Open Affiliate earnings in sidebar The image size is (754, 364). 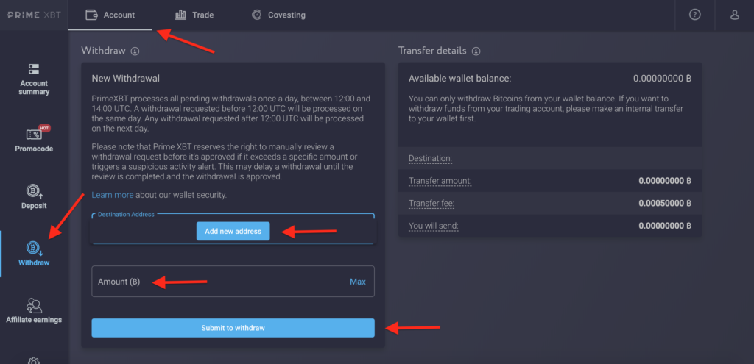click(34, 311)
